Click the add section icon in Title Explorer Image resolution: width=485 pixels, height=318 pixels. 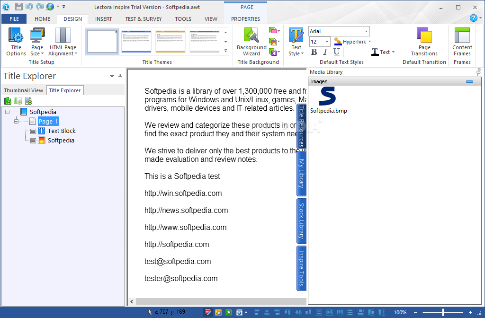18,101
